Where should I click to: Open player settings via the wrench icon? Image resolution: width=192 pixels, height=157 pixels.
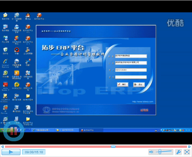[x=178, y=152]
